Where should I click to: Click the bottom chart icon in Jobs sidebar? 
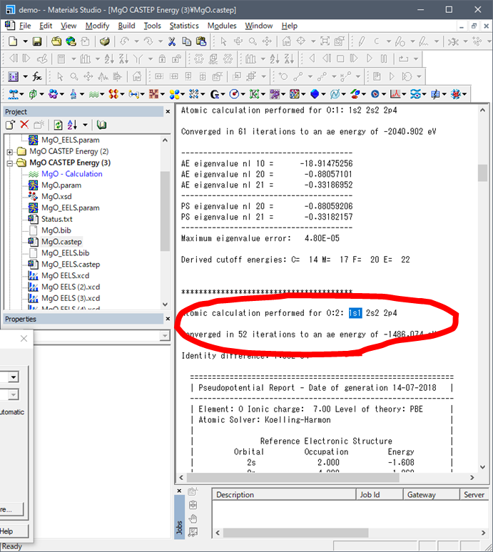[193, 532]
